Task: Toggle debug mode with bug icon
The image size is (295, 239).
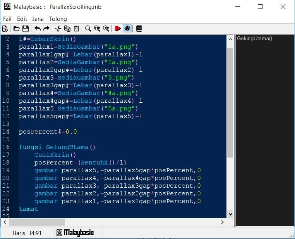Action: click(x=127, y=29)
